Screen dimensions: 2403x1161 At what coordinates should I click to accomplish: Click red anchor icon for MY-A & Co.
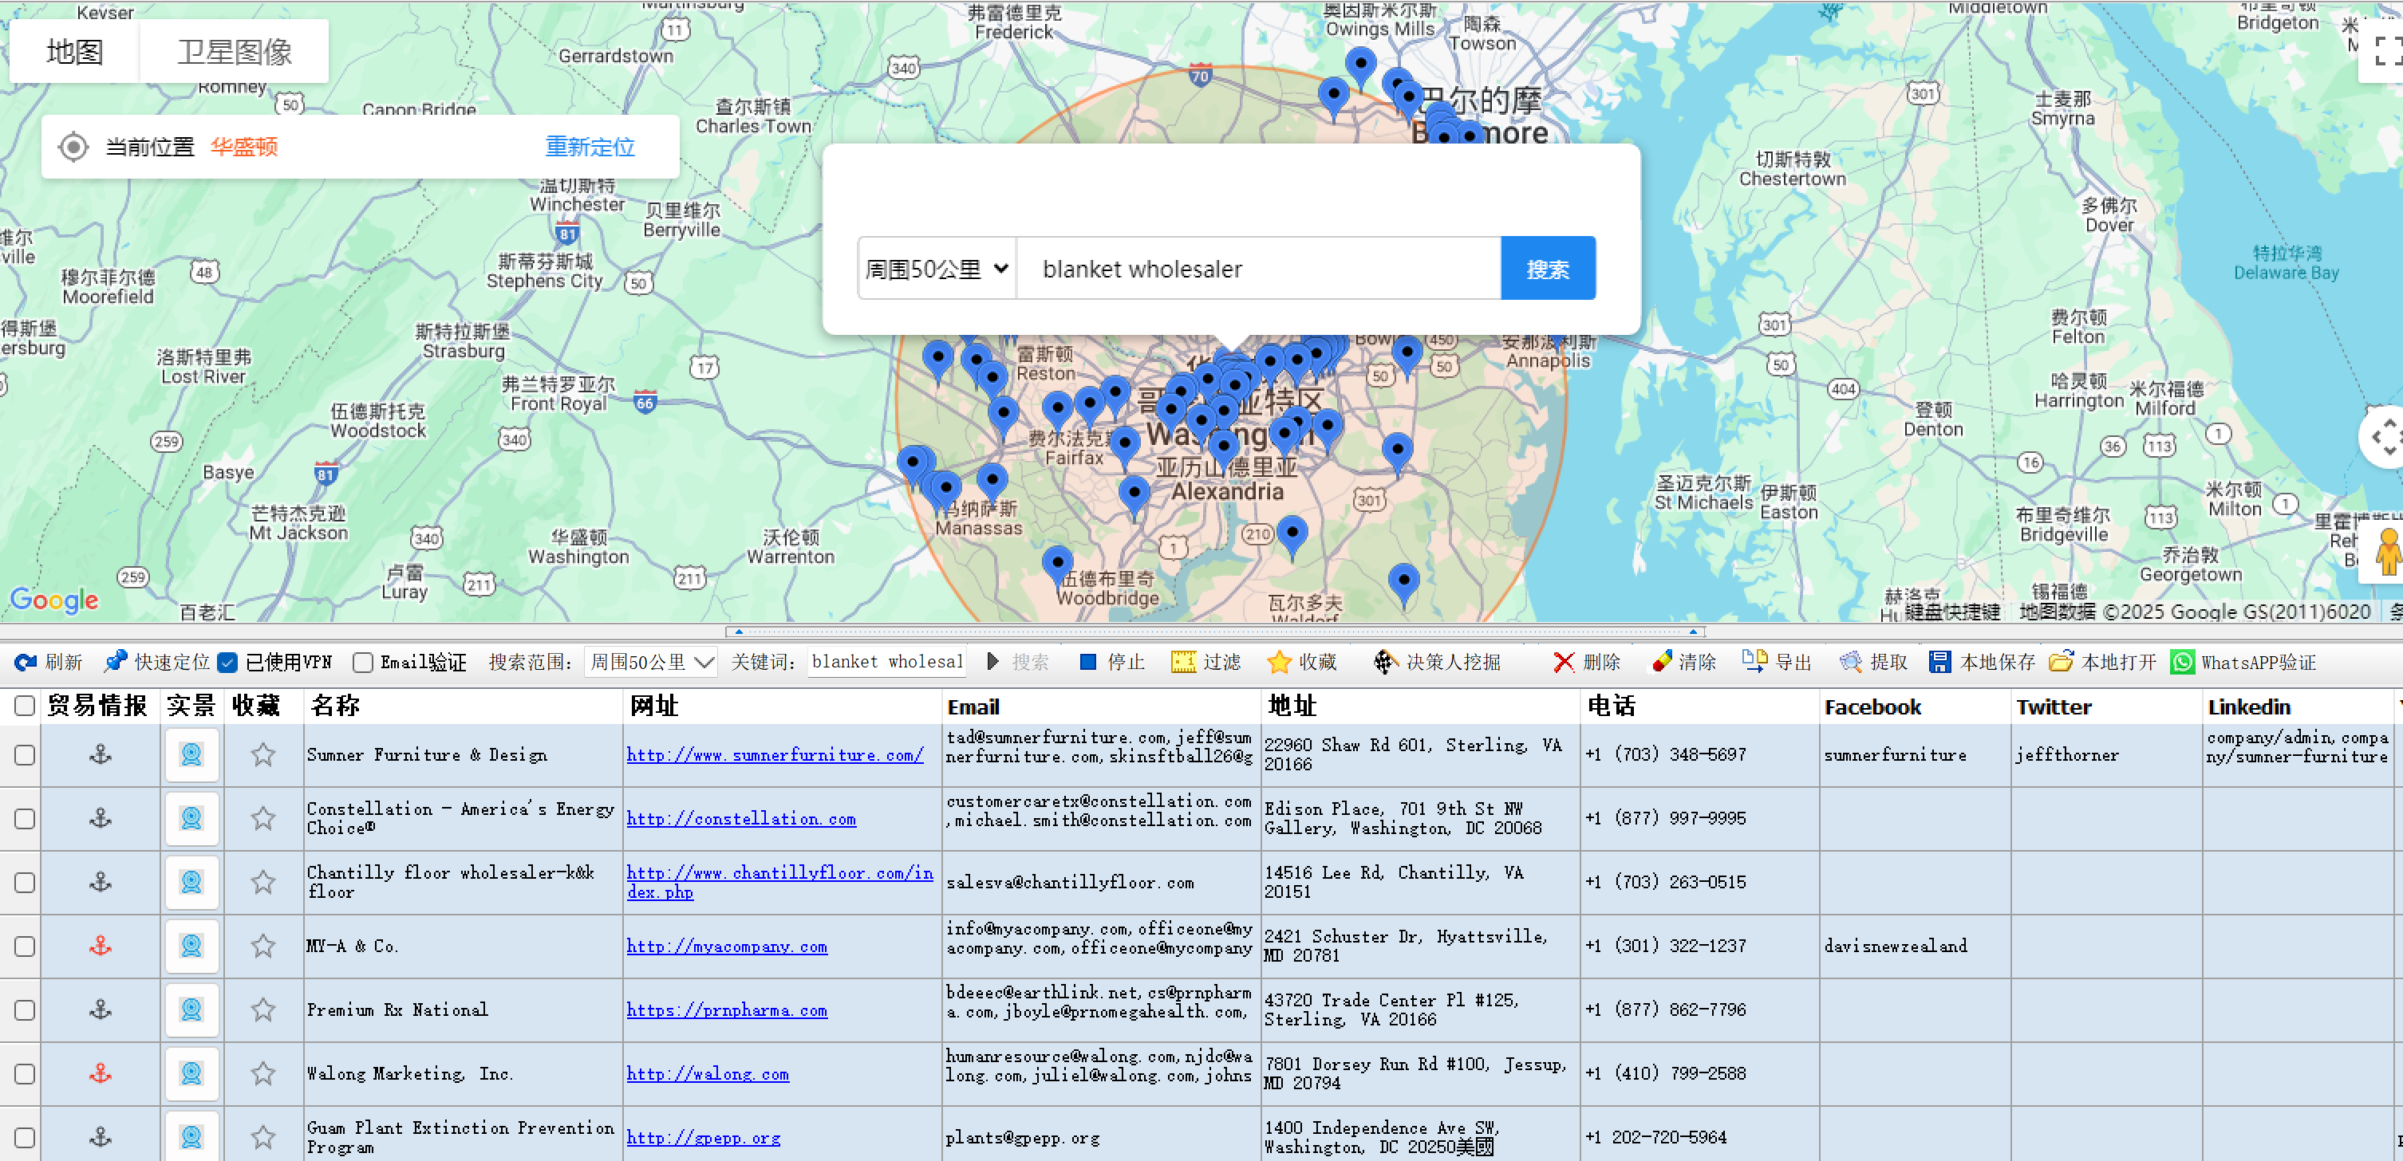[x=101, y=946]
